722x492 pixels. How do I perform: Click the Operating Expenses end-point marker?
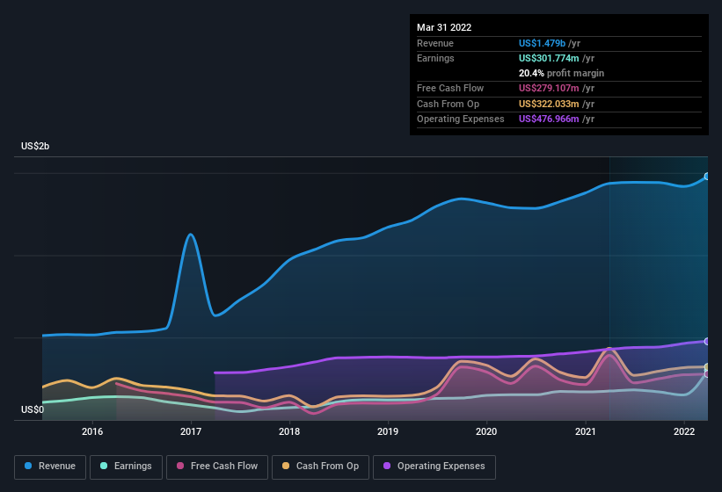707,341
